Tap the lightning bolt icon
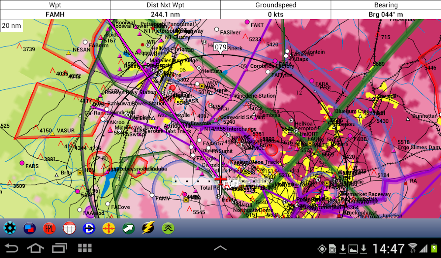 (x=148, y=228)
